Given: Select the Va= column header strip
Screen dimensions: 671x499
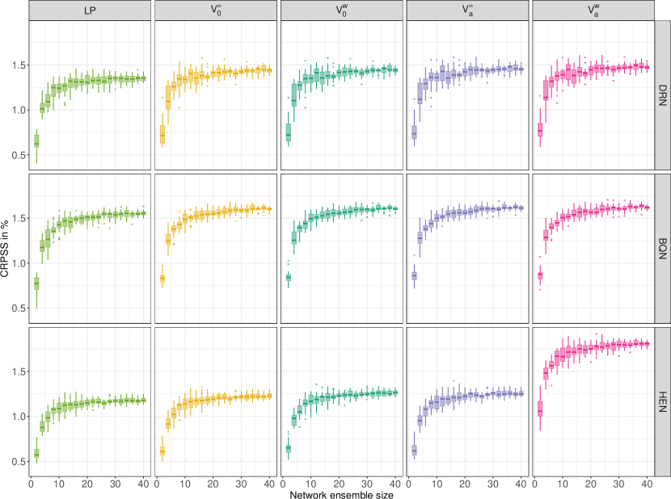Looking at the screenshot, I should [x=467, y=10].
